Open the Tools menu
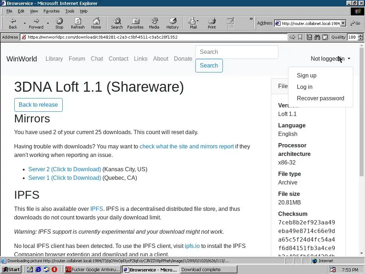 coord(70,11)
